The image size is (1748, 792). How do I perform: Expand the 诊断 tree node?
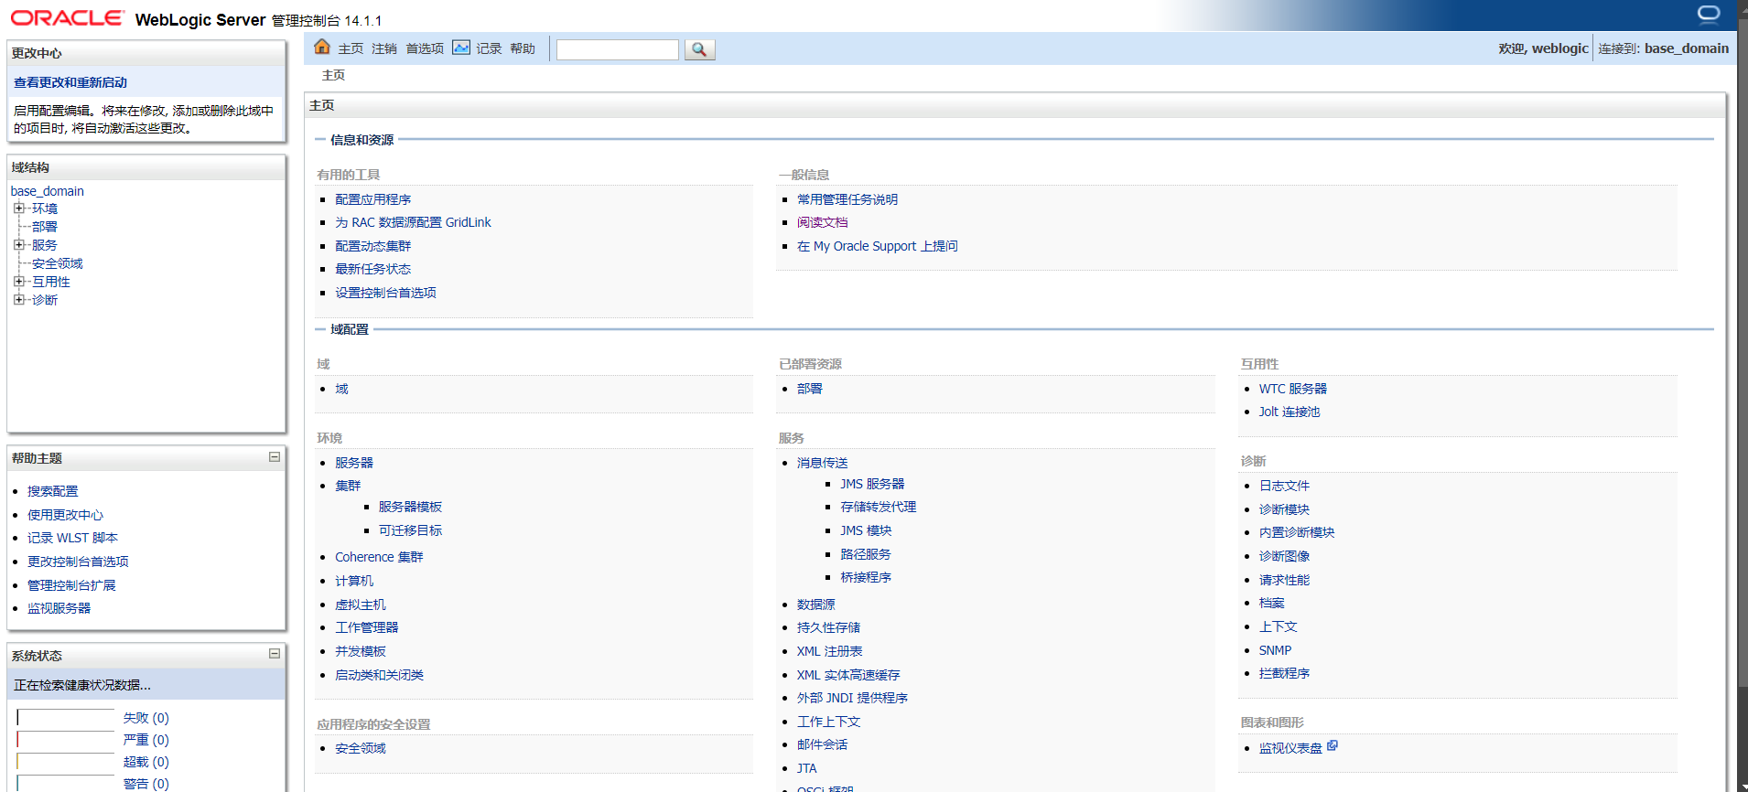[19, 300]
